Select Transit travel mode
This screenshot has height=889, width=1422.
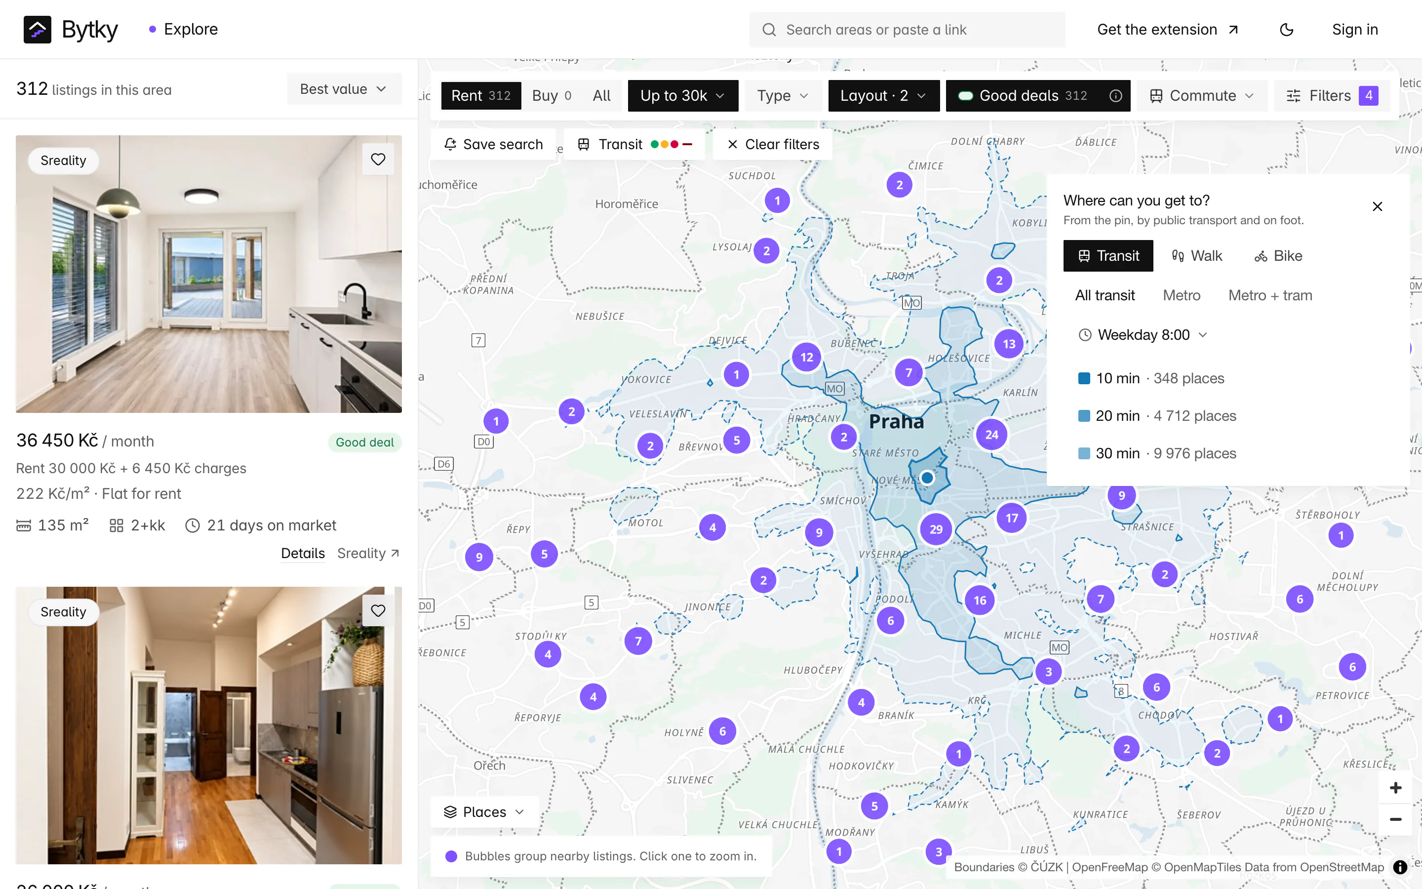tap(1108, 256)
